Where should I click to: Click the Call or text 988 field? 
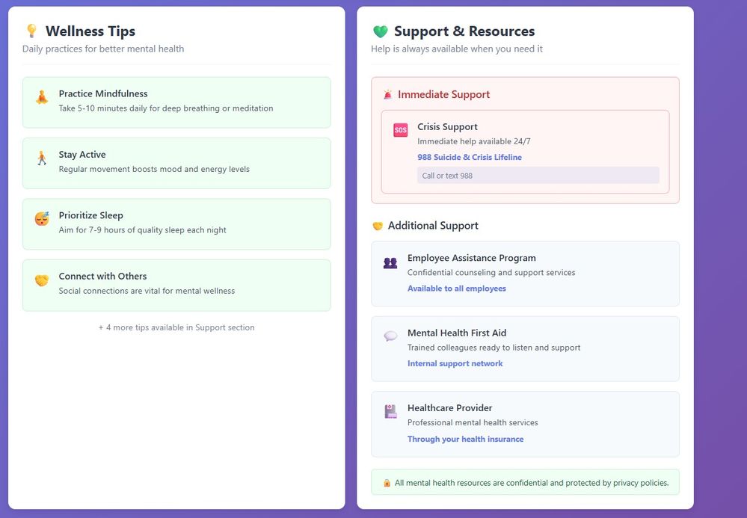tap(538, 175)
